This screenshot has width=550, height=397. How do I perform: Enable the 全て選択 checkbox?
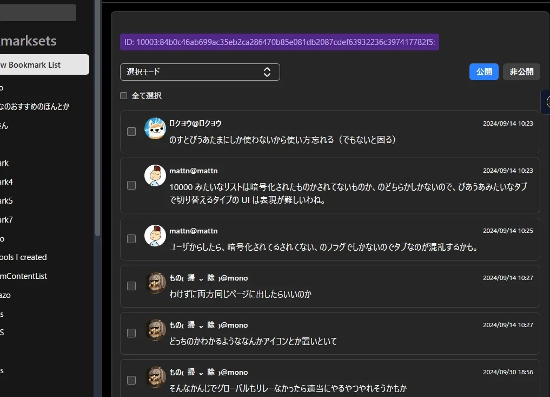(123, 95)
